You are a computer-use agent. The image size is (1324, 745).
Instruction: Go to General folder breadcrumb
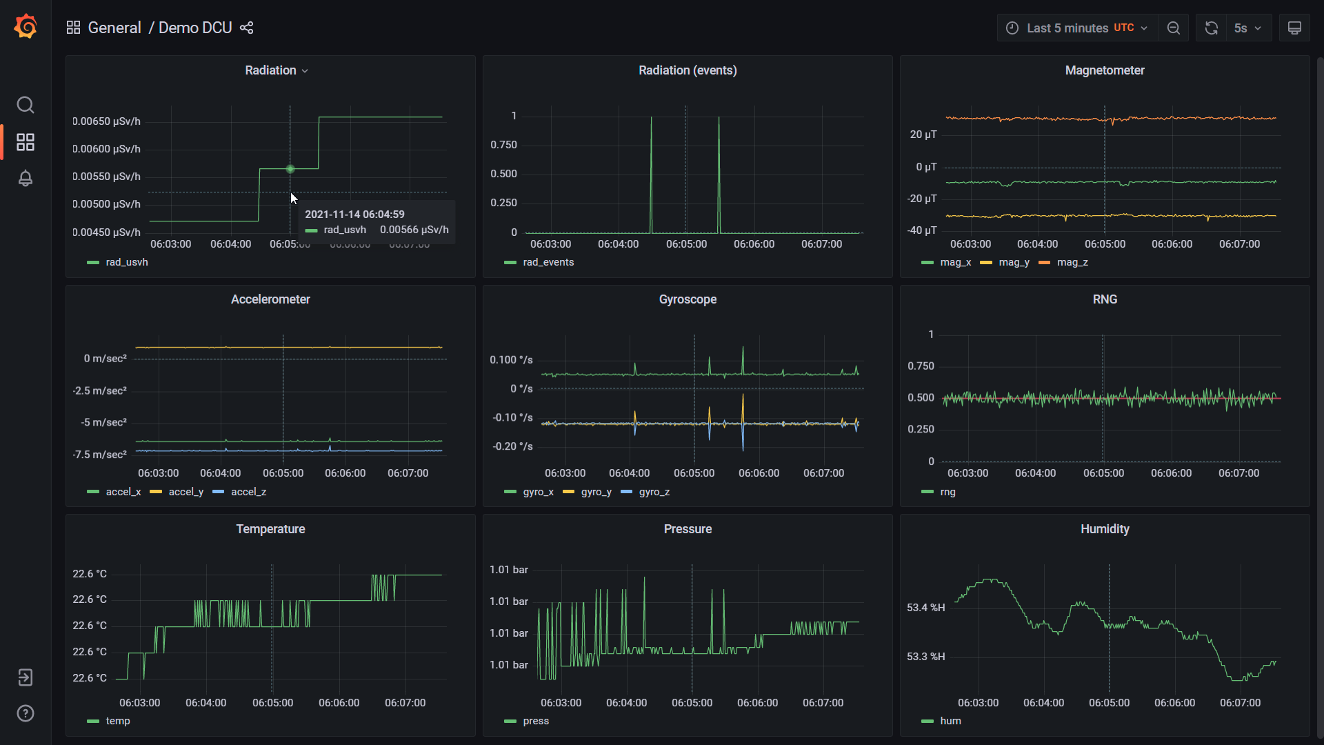(114, 28)
